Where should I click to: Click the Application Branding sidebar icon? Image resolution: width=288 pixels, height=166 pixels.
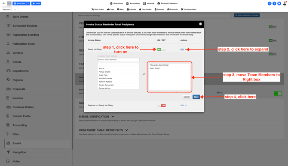[x=8, y=34]
